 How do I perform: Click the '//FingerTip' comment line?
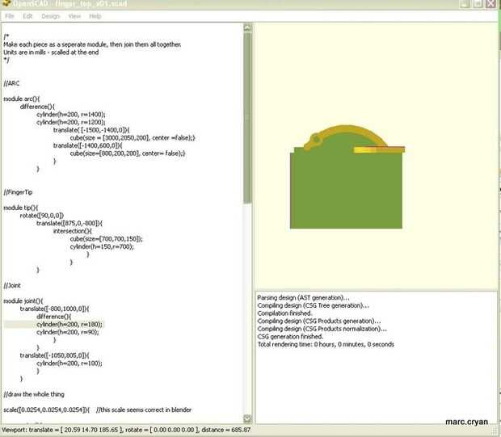(x=18, y=192)
